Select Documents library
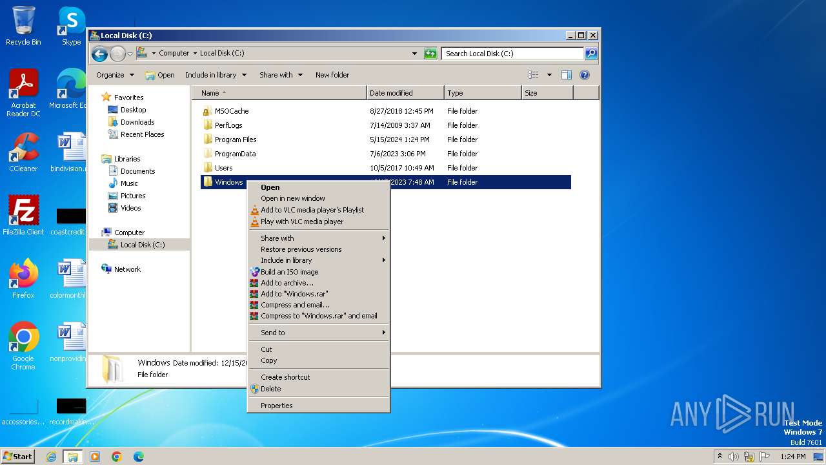Viewport: 826px width, 465px height. click(137, 171)
